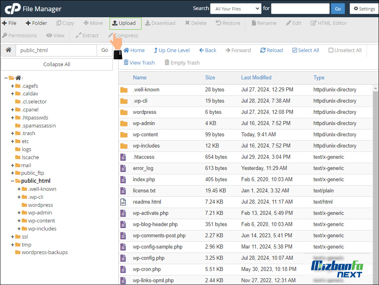Click the Rename toolbar item
The height and width of the screenshot is (285, 379).
(264, 23)
